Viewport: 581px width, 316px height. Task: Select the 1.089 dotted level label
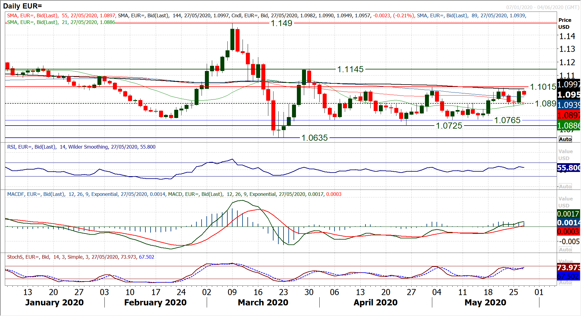(545, 104)
